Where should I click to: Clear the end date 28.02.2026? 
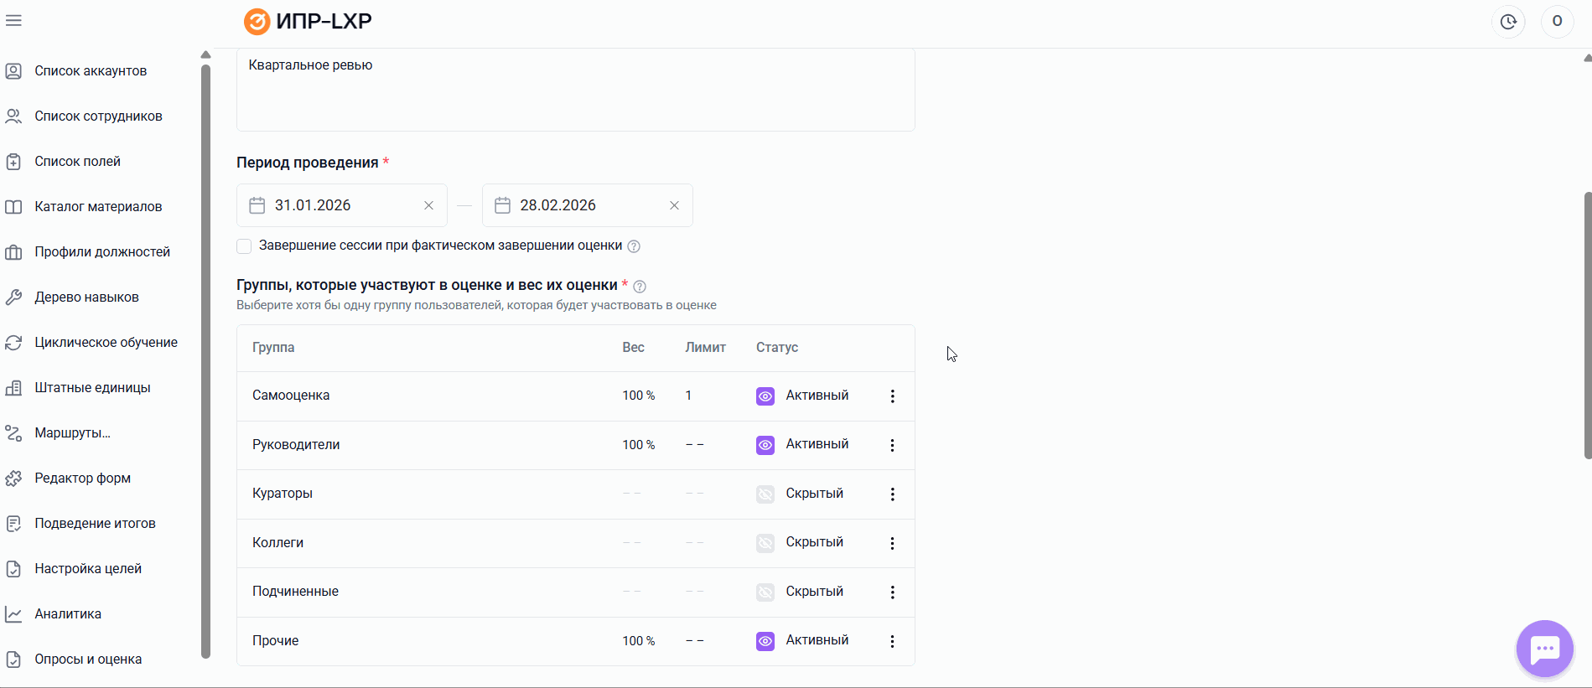pyautogui.click(x=674, y=205)
